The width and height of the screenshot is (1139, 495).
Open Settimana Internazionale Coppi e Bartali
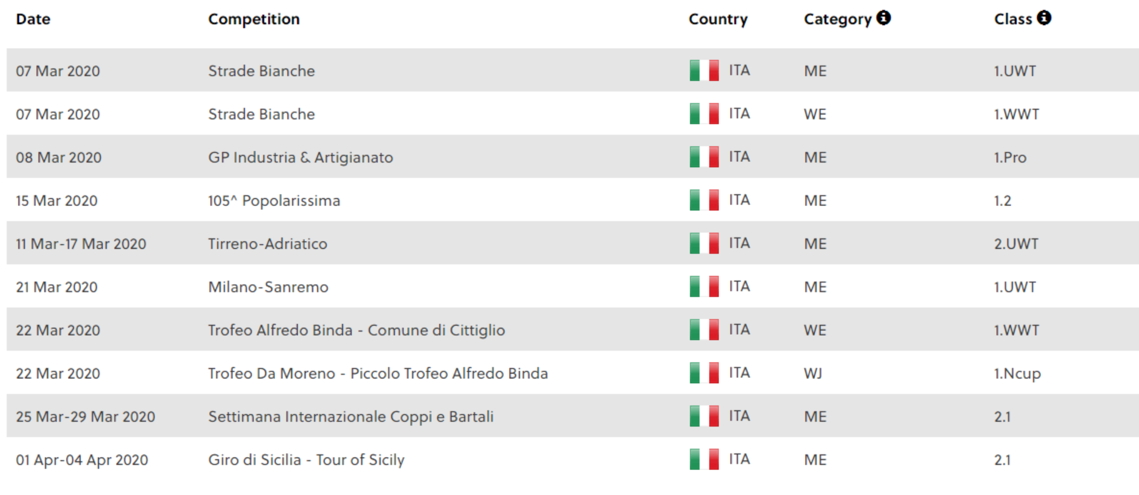(x=351, y=417)
